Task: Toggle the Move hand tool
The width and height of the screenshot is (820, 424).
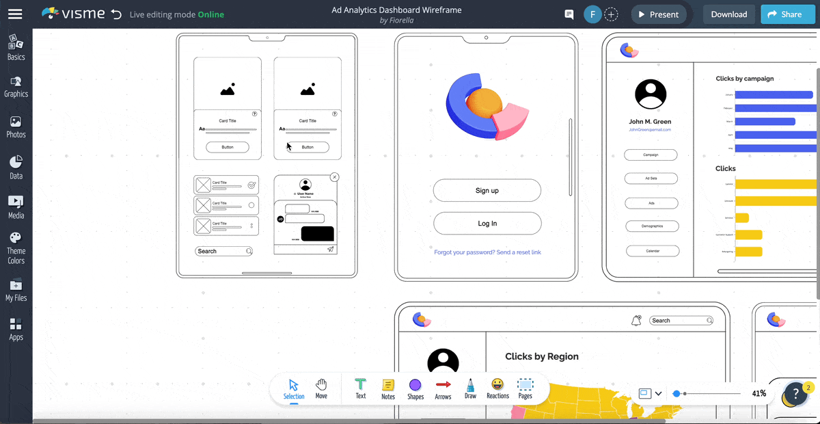Action: 321,388
